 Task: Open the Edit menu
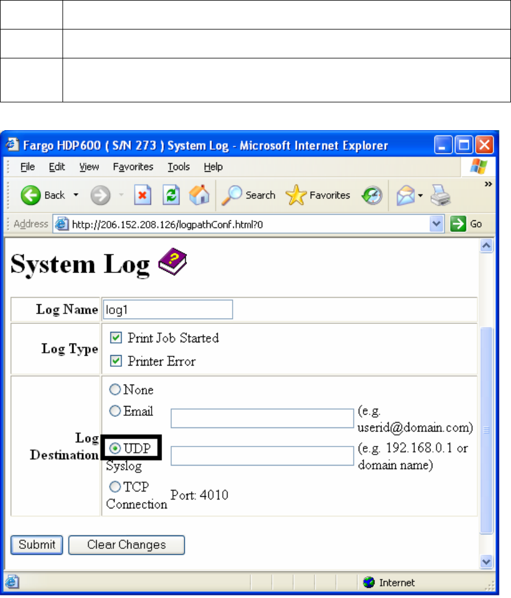57,167
